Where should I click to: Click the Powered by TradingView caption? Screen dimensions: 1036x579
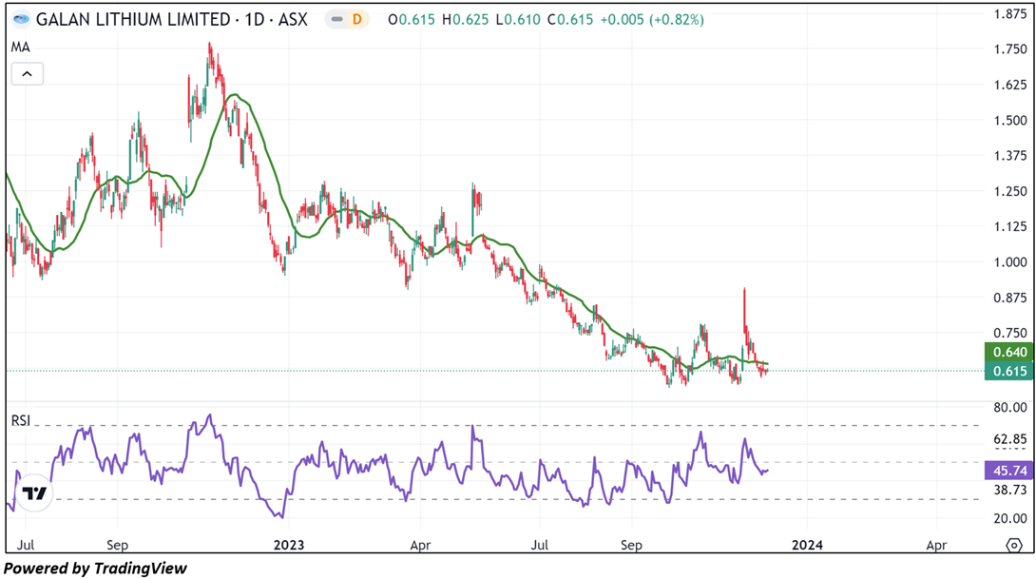coord(95,569)
